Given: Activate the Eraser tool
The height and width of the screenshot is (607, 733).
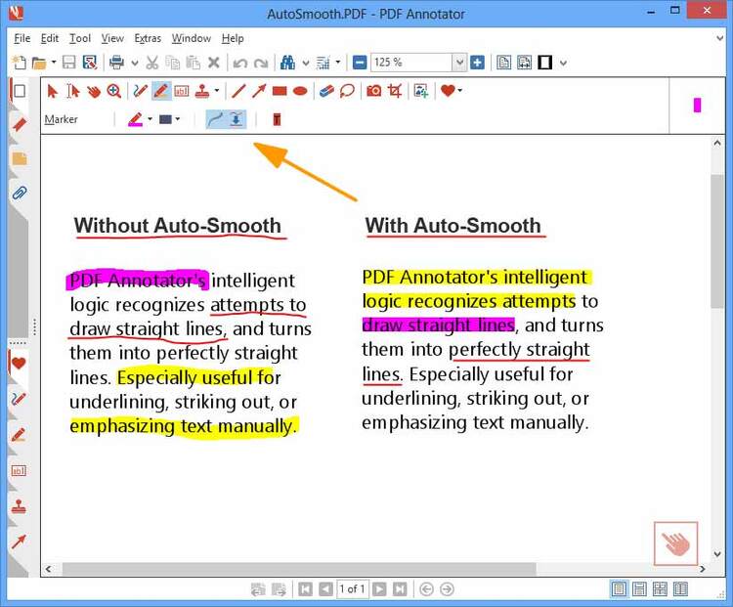Looking at the screenshot, I should pyautogui.click(x=326, y=91).
